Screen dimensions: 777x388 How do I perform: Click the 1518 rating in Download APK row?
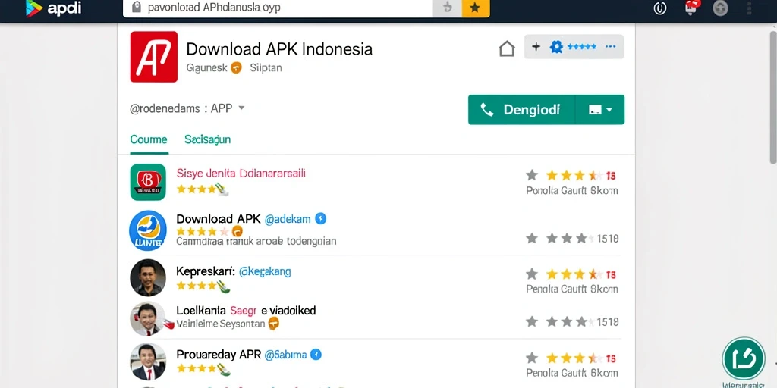(x=572, y=239)
